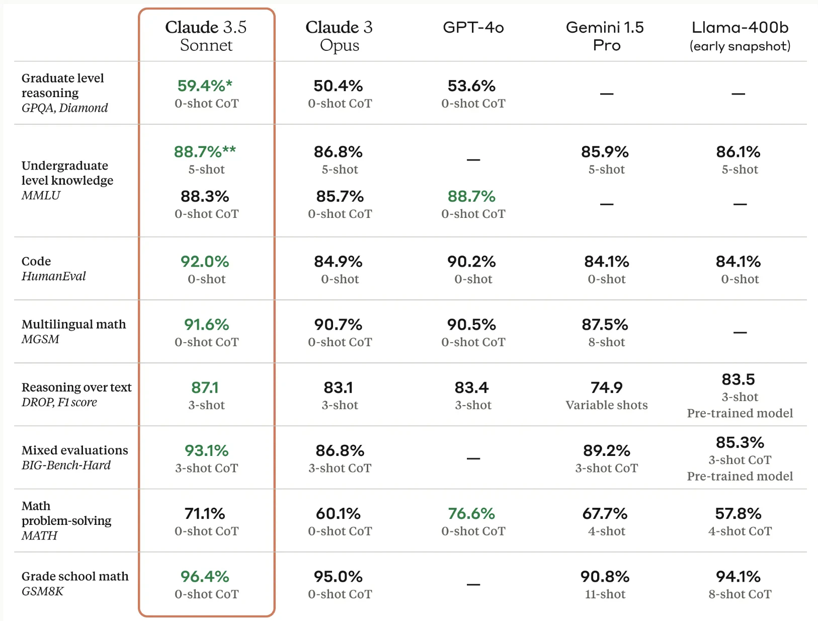Click the Llama-400b early snapshot header
The width and height of the screenshot is (818, 621).
pyautogui.click(x=740, y=36)
